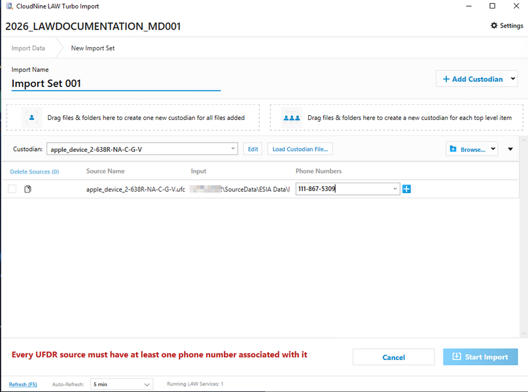
Task: Click the single custodian person icon
Action: (x=31, y=118)
